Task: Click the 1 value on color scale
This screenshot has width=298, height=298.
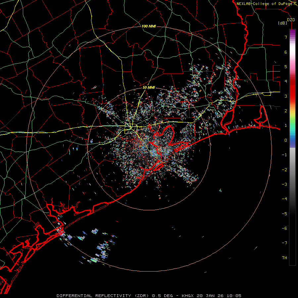Action: pyautogui.click(x=286, y=125)
